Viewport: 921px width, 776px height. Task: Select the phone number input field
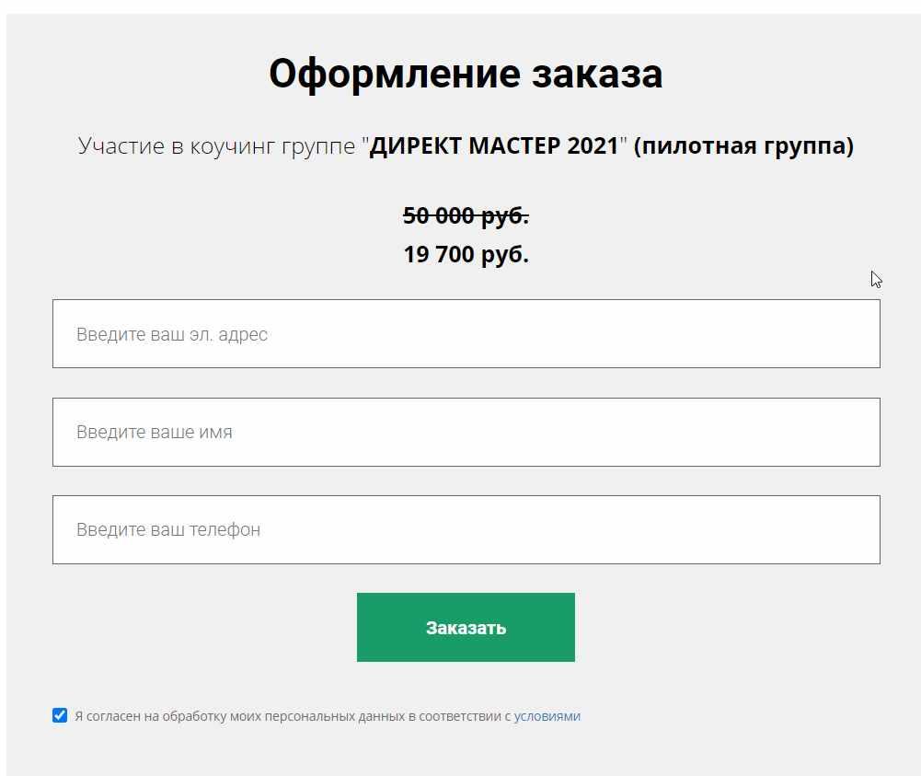pyautogui.click(x=466, y=529)
